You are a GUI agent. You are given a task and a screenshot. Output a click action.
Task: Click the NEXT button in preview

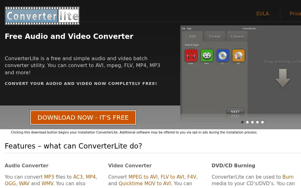click(235, 112)
